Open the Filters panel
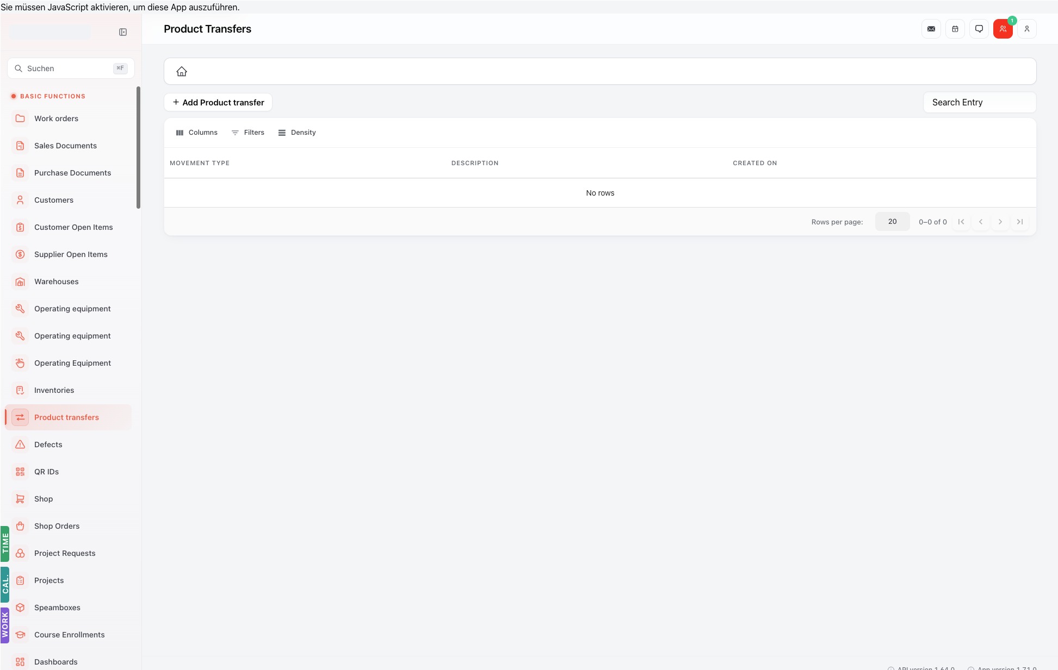 pyautogui.click(x=248, y=133)
